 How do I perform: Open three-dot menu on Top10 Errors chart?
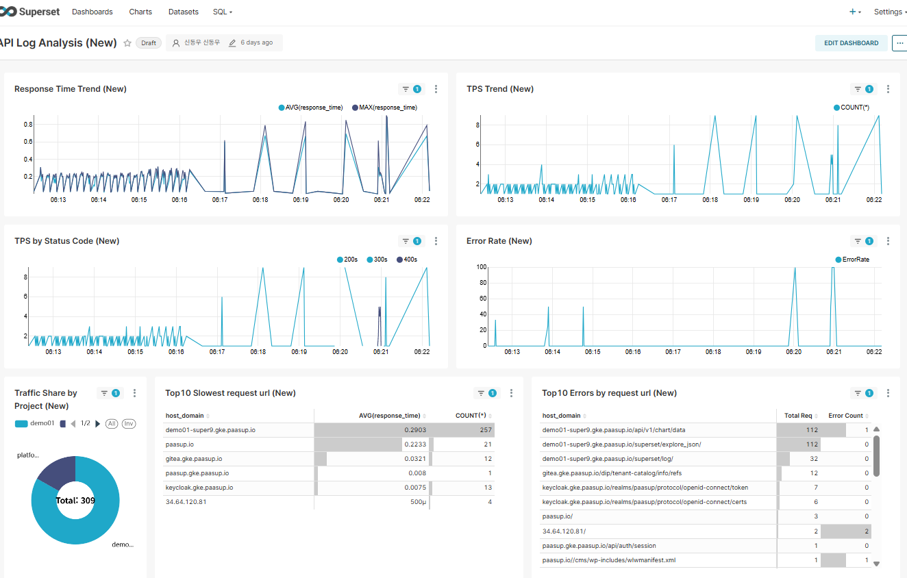(x=888, y=393)
